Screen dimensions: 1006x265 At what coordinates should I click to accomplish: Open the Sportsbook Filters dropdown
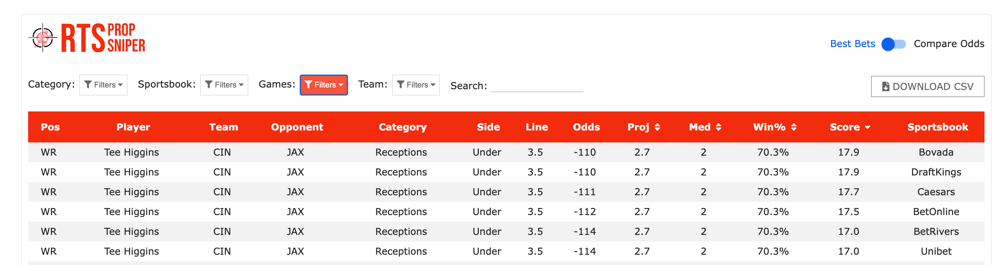pos(224,85)
